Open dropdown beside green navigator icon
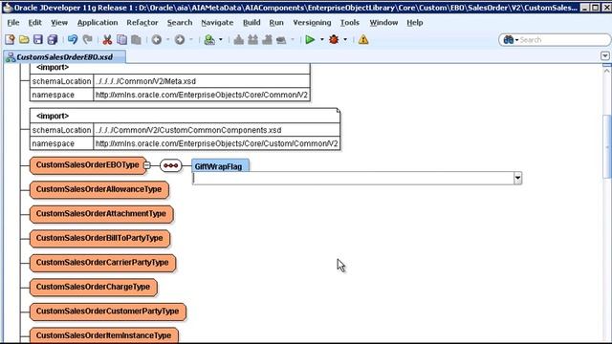 point(221,39)
